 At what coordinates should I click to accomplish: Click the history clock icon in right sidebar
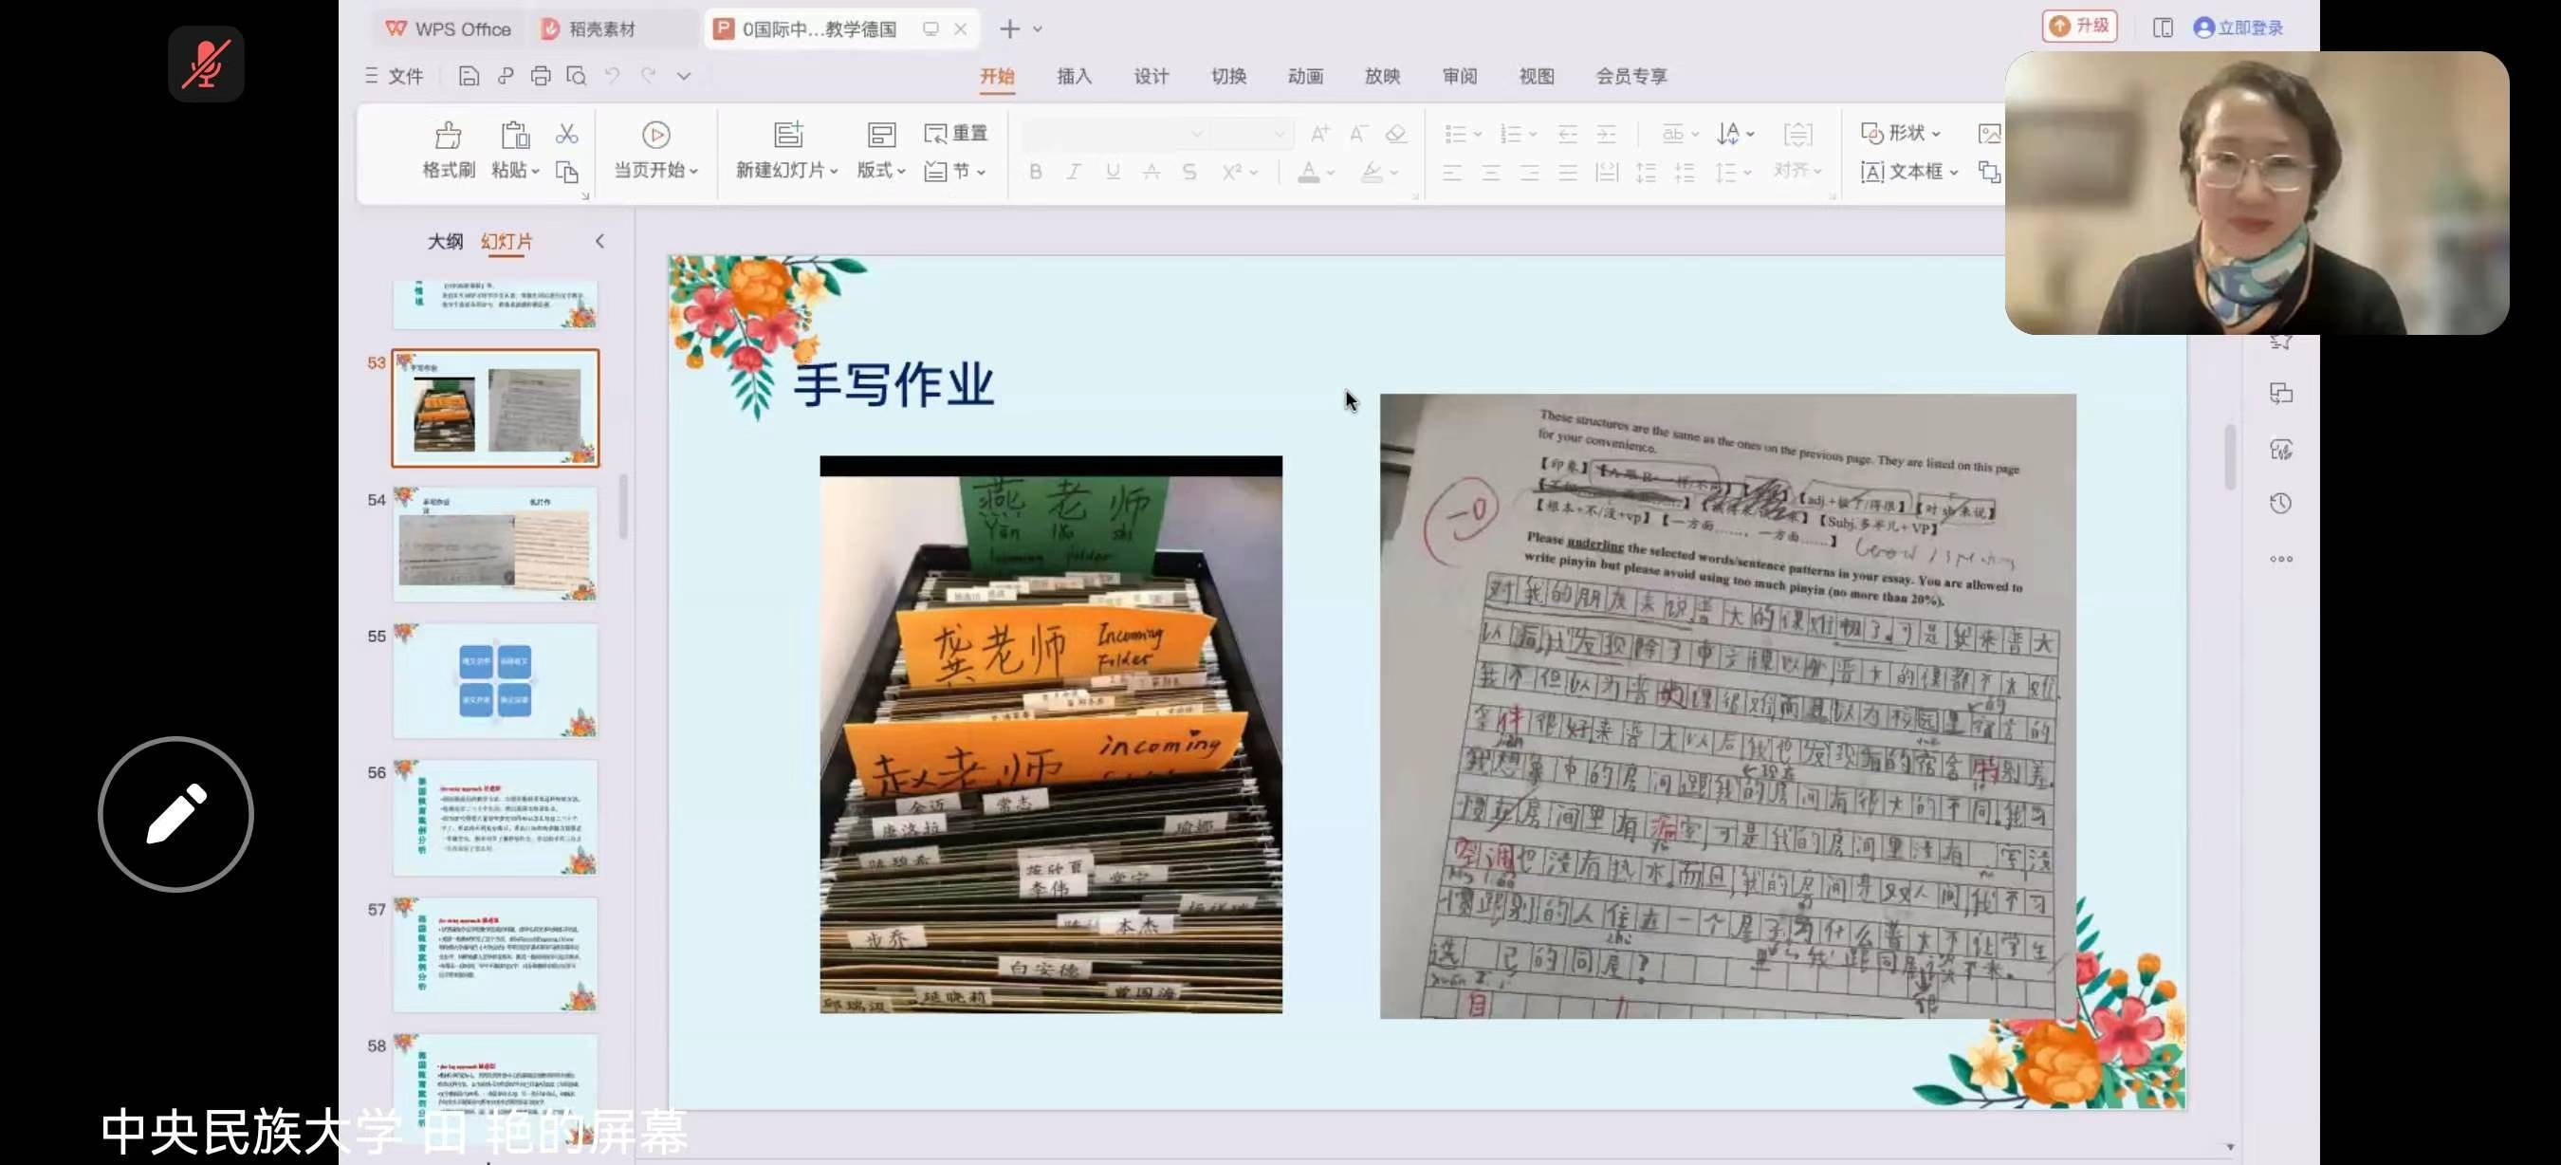(2280, 503)
